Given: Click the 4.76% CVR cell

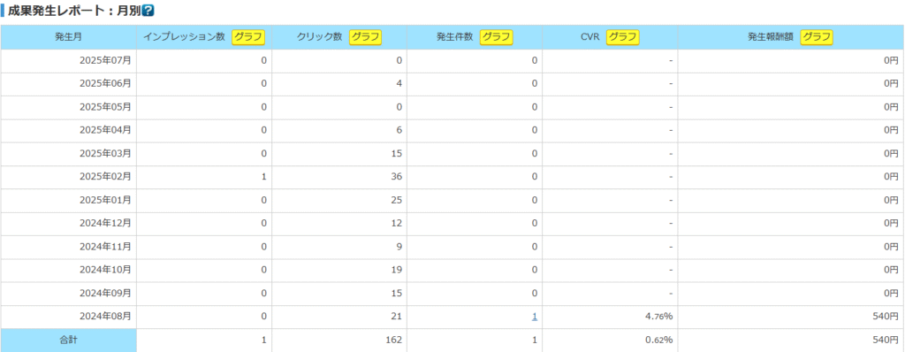Looking at the screenshot, I should tap(610, 316).
